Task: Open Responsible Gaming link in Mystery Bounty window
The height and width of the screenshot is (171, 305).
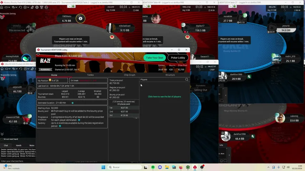Action: 8,14
